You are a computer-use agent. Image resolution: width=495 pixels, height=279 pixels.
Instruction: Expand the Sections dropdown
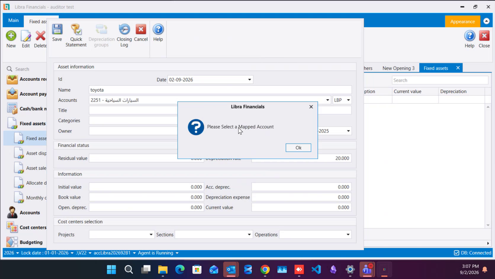point(249,235)
